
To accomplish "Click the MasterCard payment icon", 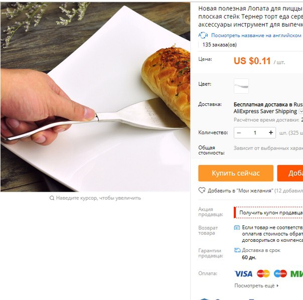I will [x=263, y=274].
